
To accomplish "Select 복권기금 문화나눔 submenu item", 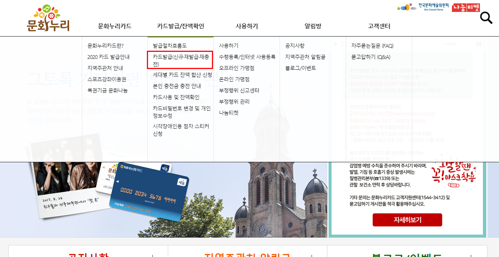I will pyautogui.click(x=108, y=90).
